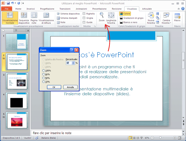Screen dimensions: 186x141
Task: Save presentation from quick access toolbar
Action: (x=8, y=3)
